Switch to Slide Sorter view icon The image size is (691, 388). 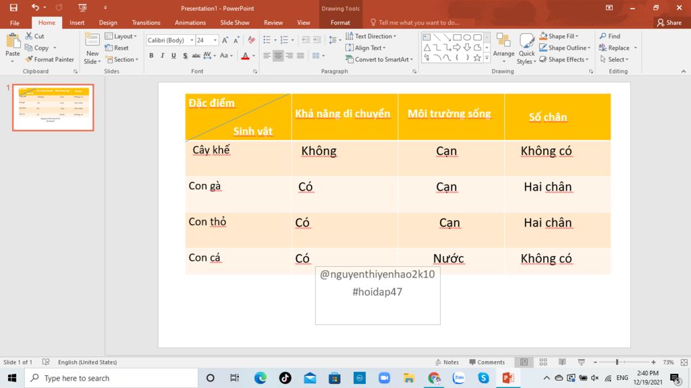543,362
